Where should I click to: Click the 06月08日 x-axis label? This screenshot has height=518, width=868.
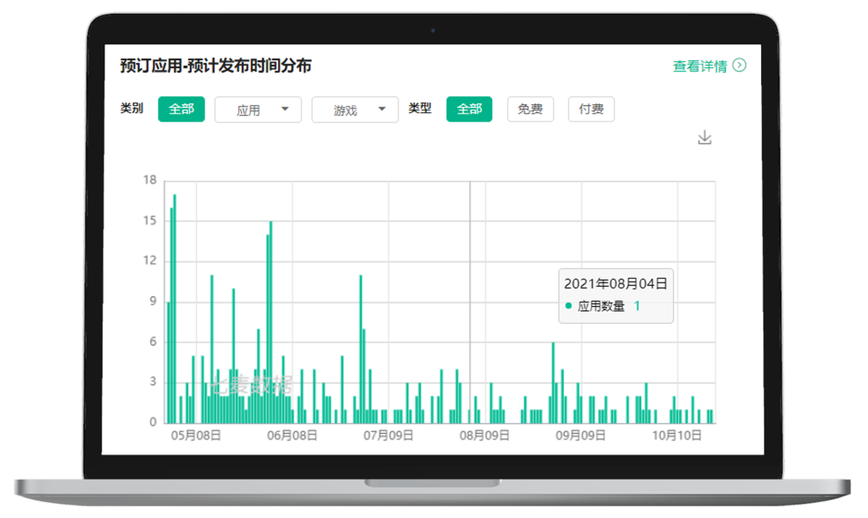(293, 435)
